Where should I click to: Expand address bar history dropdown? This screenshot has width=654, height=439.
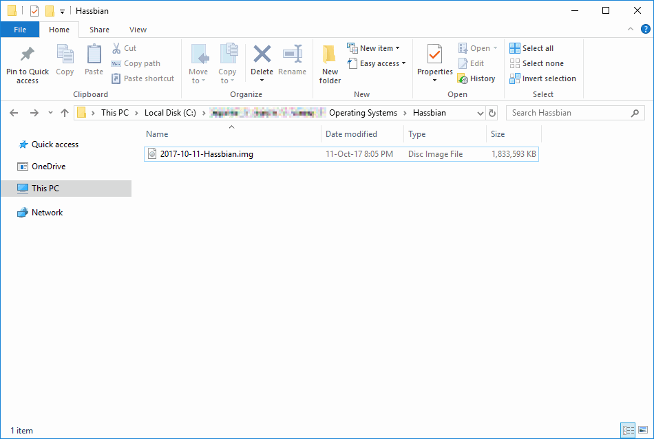(480, 113)
